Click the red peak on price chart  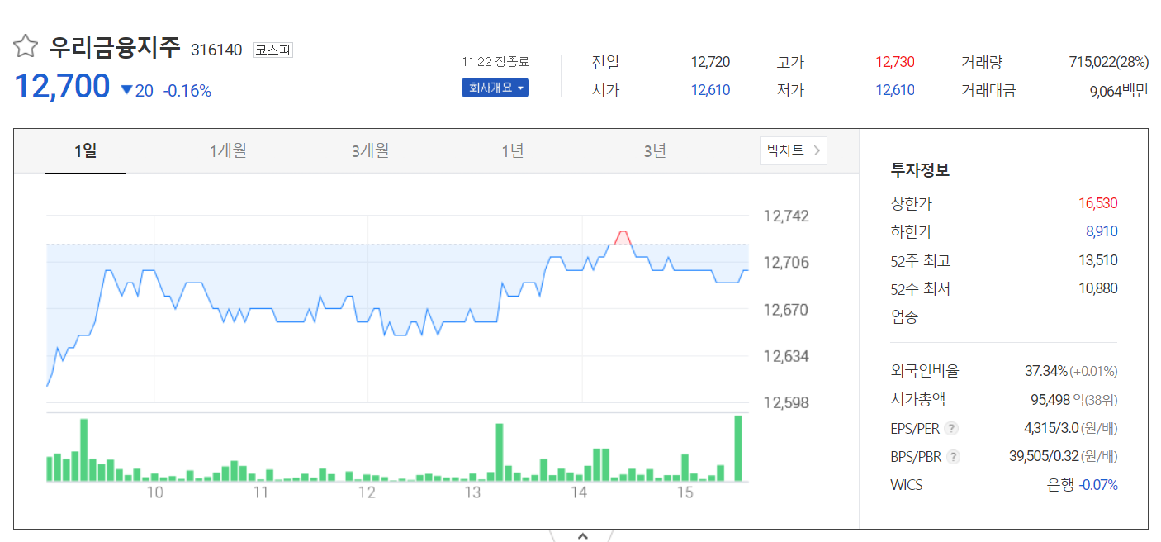622,238
